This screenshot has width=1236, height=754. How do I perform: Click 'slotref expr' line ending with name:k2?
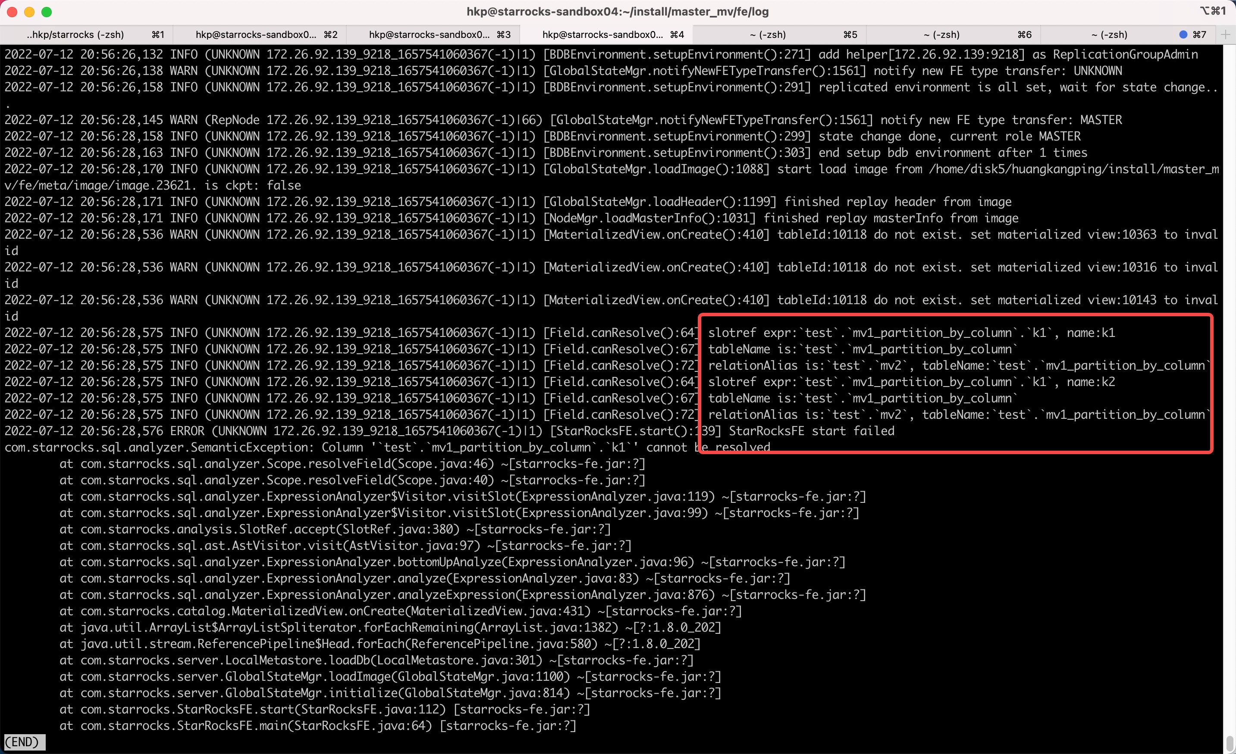click(x=911, y=382)
